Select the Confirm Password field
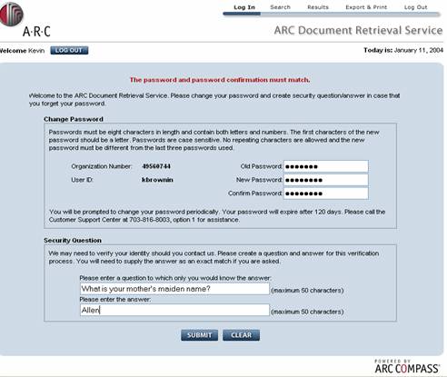 (326, 193)
